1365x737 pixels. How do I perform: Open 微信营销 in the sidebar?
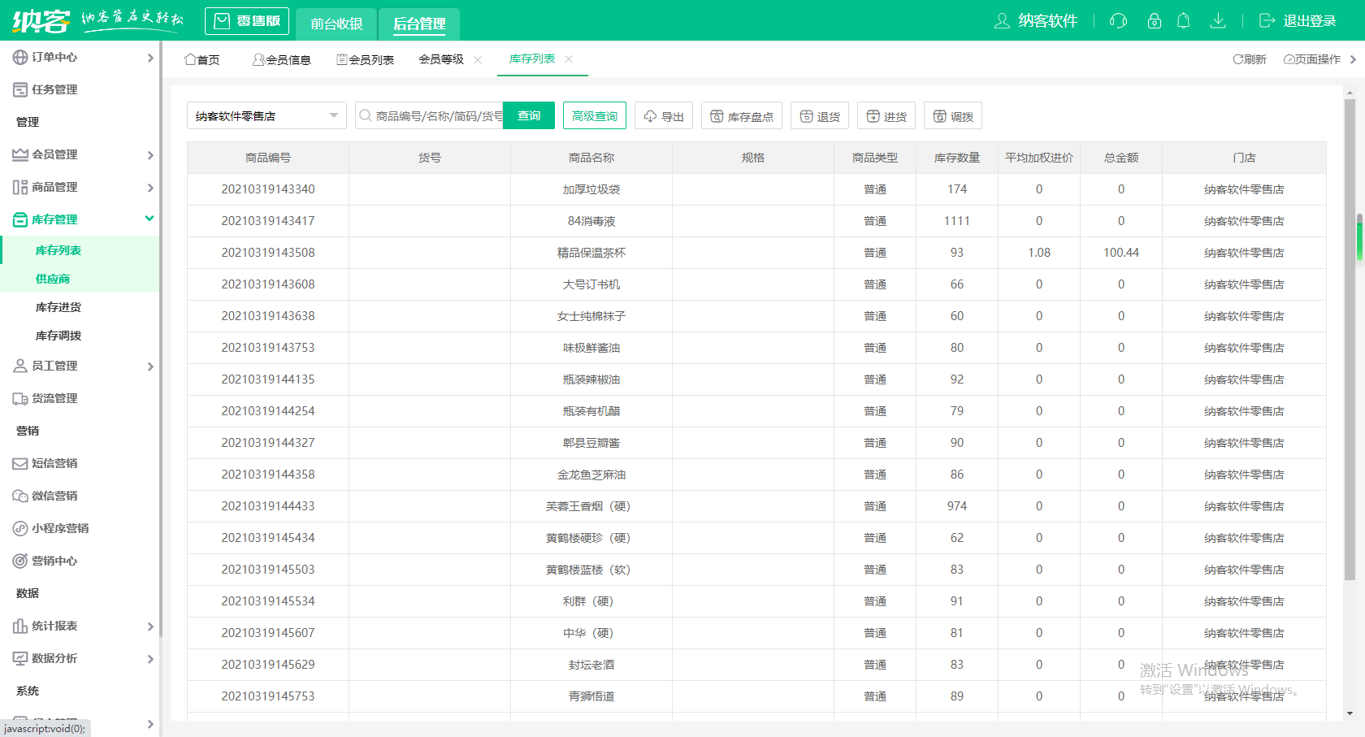pyautogui.click(x=54, y=496)
